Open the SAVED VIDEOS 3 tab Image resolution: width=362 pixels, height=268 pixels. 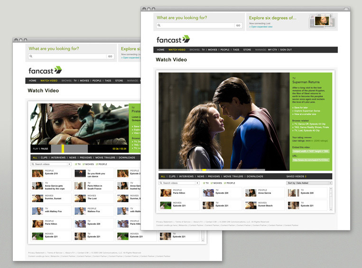click(x=297, y=176)
